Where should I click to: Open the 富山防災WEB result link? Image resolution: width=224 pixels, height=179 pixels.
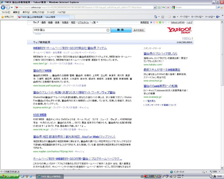42,71
